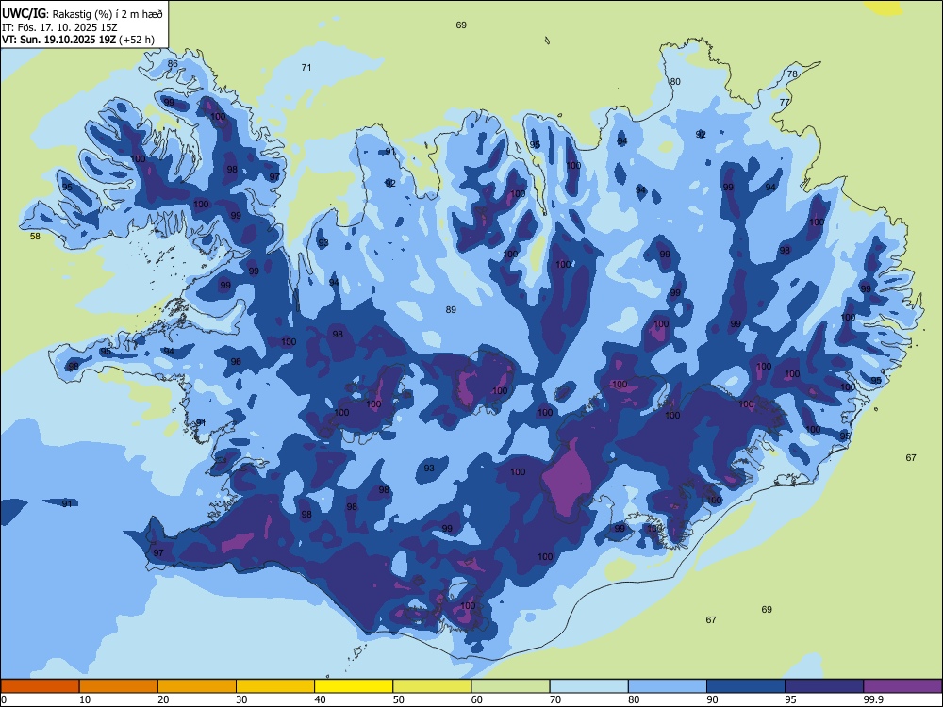Select the dark blue 90–95 legend swatch
Screen dimensions: 943x707
point(746,686)
